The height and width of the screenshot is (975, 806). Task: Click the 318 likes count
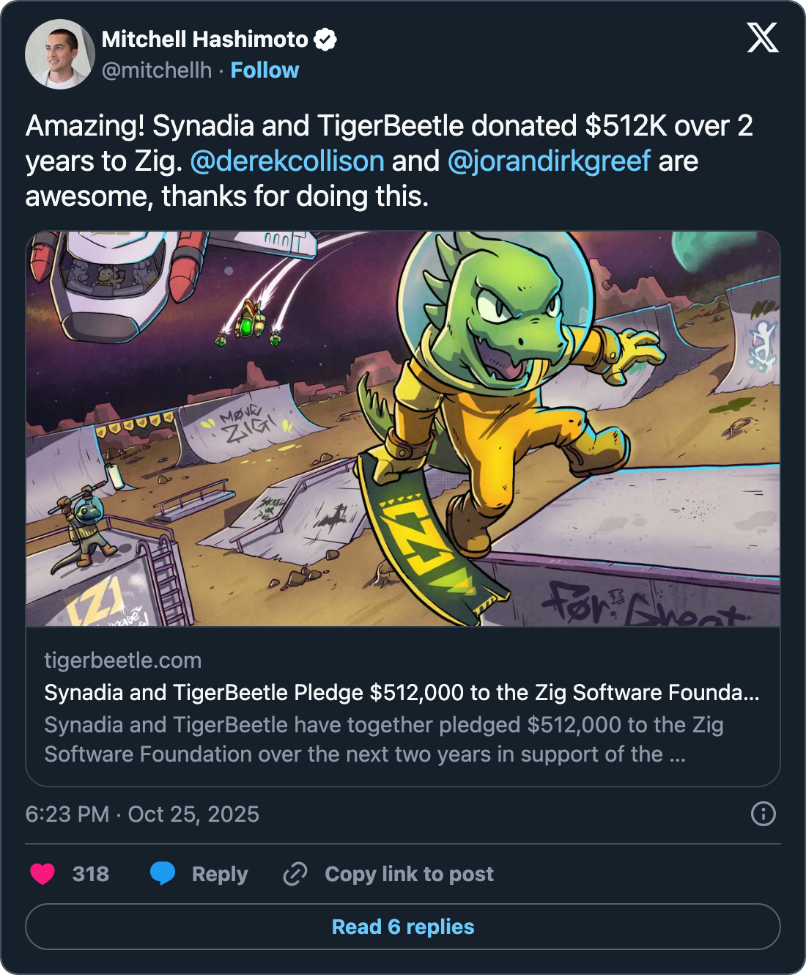click(x=91, y=874)
